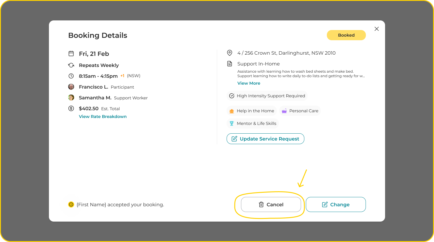Viewport: 434px width, 242px height.
Task: Expand the description with View More
Action: [249, 83]
